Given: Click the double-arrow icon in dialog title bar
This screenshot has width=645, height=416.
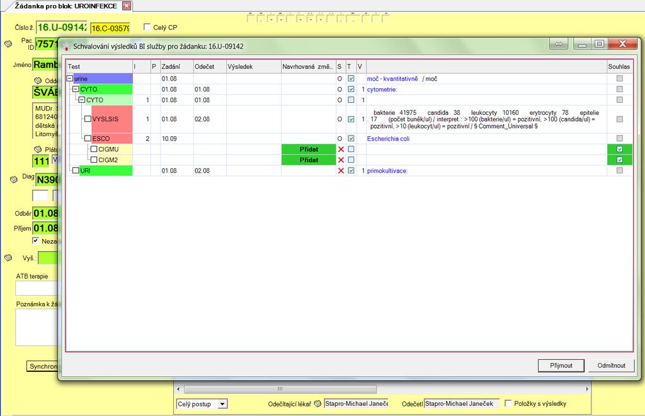Looking at the screenshot, I should [559, 43].
